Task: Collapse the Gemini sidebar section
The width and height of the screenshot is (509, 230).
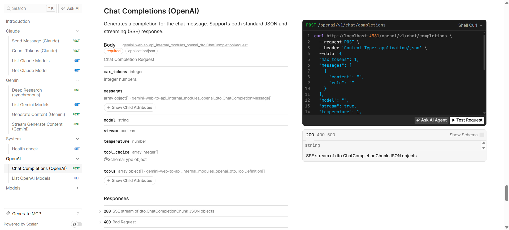Action: [77, 80]
